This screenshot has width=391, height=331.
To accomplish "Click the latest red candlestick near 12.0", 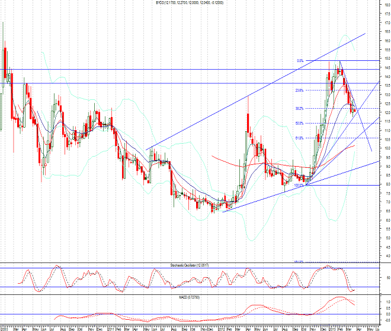I will tap(355, 110).
